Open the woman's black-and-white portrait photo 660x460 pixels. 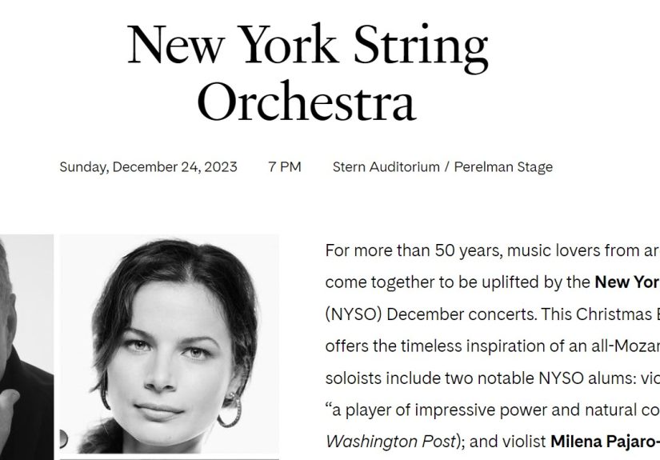tap(169, 344)
